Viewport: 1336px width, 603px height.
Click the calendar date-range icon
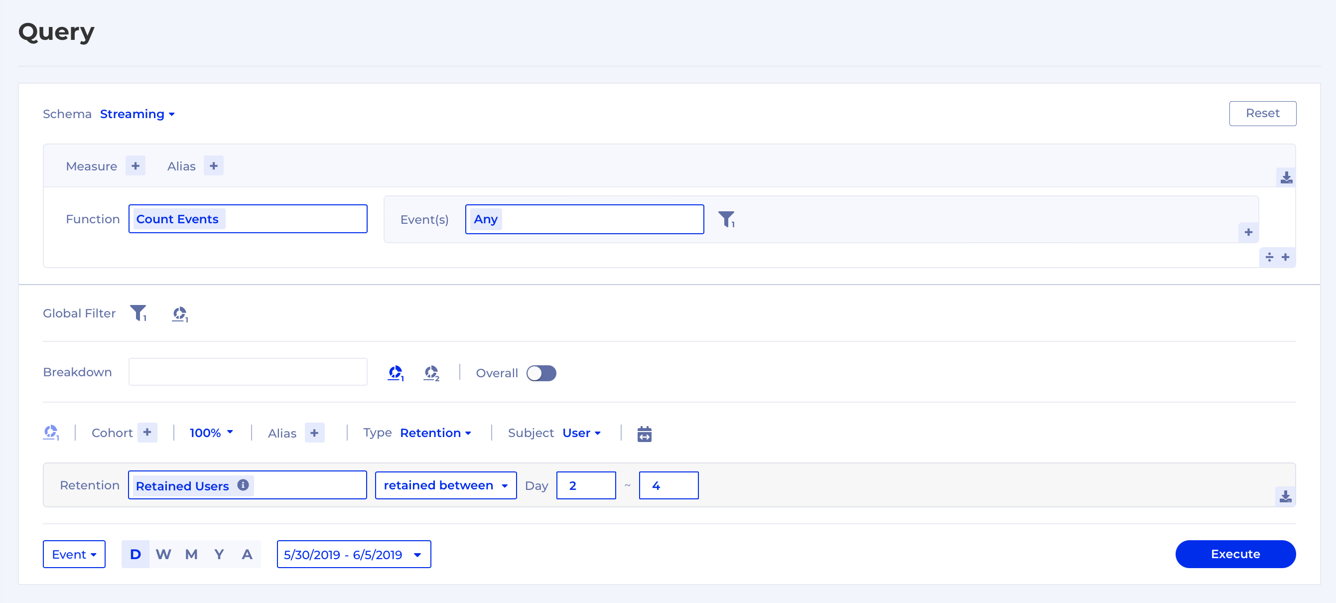pyautogui.click(x=644, y=433)
